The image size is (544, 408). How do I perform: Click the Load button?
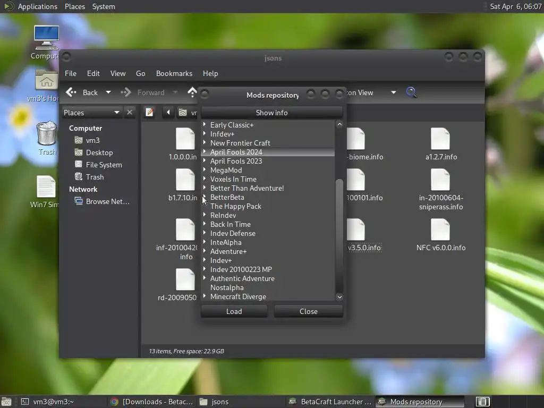(x=234, y=311)
